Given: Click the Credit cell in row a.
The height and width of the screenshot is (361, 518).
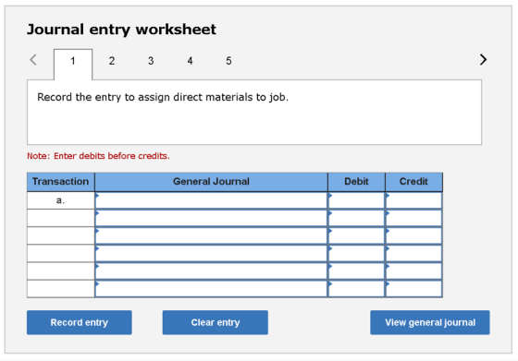Looking at the screenshot, I should click(414, 200).
